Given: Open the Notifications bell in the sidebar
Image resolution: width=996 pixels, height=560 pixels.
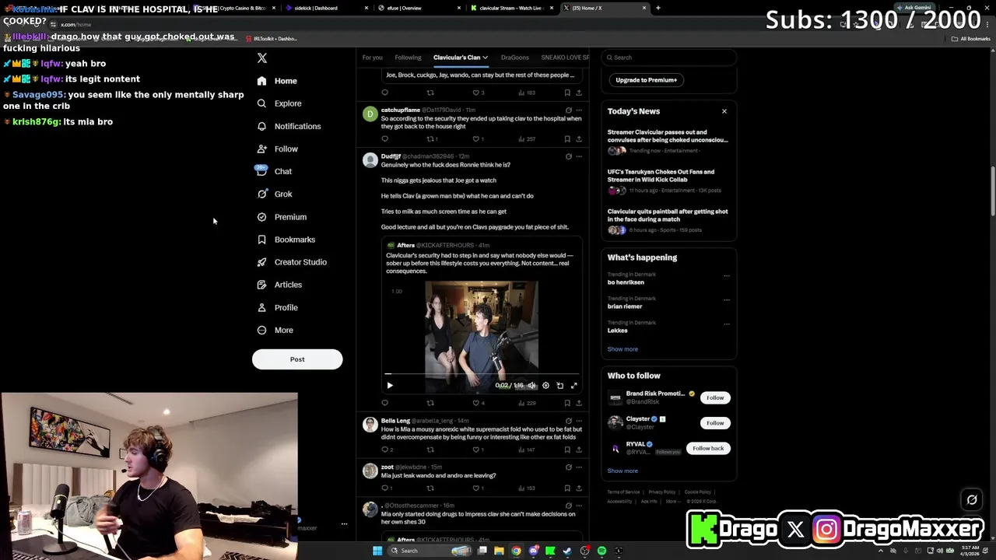Looking at the screenshot, I should pos(289,126).
